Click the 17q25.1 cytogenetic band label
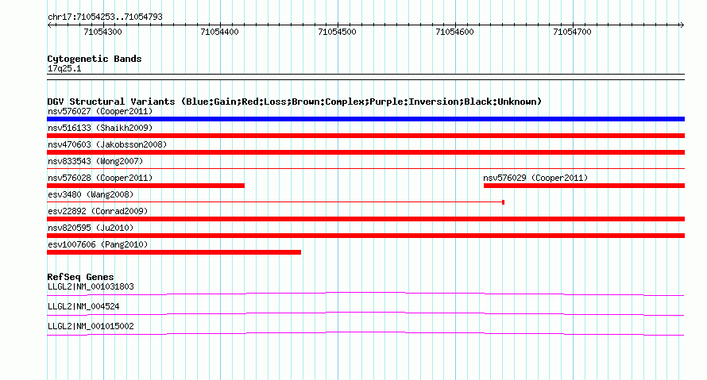The height and width of the screenshot is (380, 707). click(x=64, y=68)
